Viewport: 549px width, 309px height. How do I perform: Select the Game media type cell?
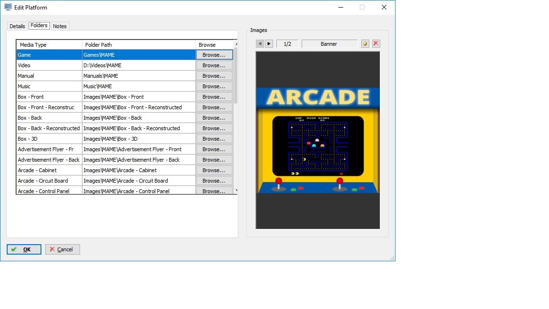pyautogui.click(x=49, y=55)
